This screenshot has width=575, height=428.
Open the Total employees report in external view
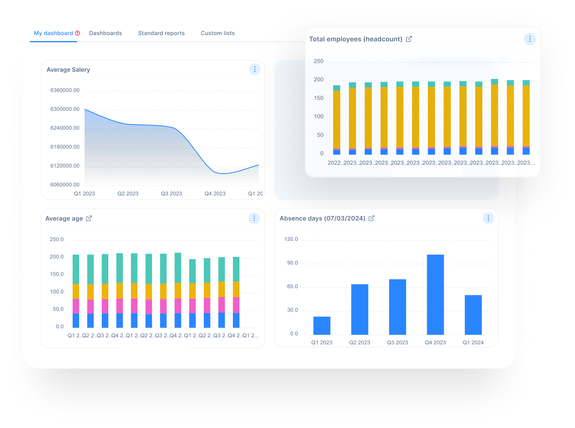(x=409, y=39)
